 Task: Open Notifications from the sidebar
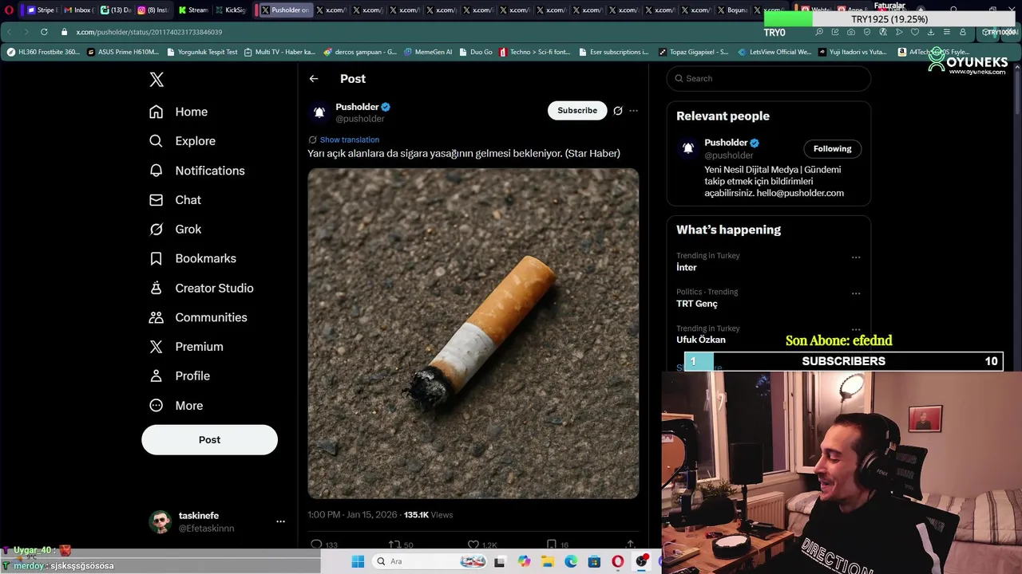[196, 171]
